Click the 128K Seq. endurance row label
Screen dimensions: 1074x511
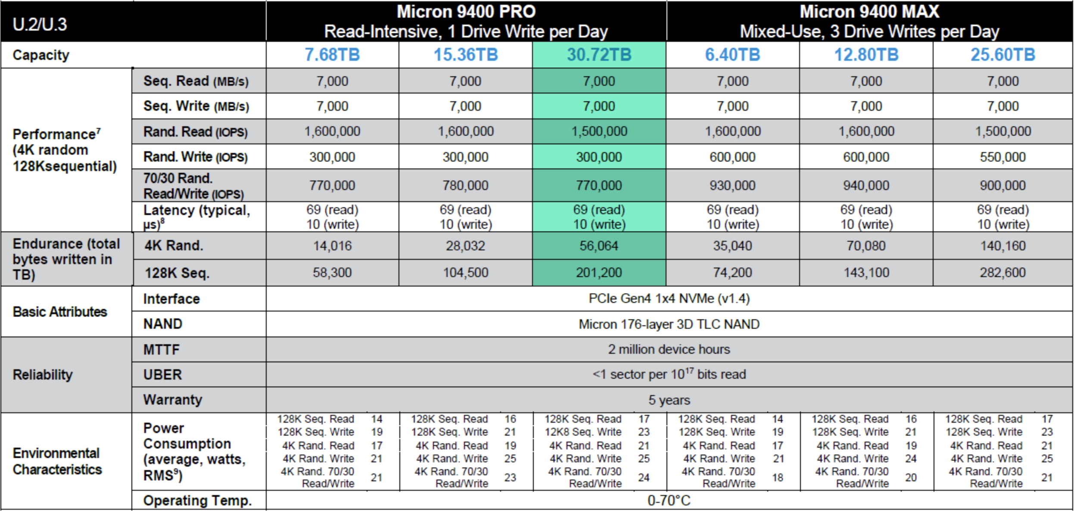[177, 273]
